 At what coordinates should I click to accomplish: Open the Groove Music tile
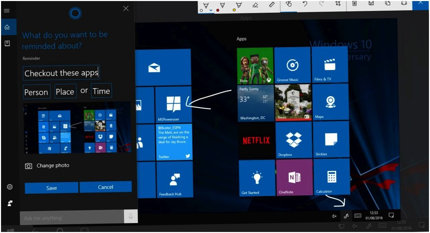pos(292,65)
